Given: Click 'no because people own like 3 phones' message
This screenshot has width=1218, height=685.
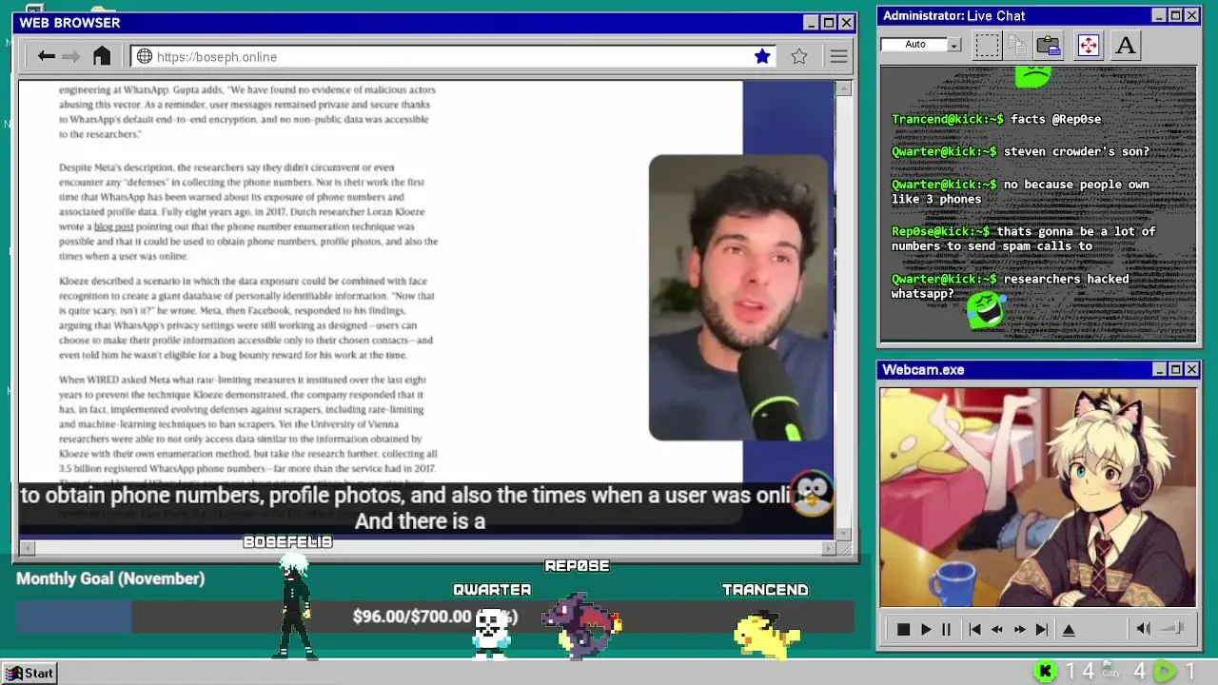Looking at the screenshot, I should point(1020,191).
